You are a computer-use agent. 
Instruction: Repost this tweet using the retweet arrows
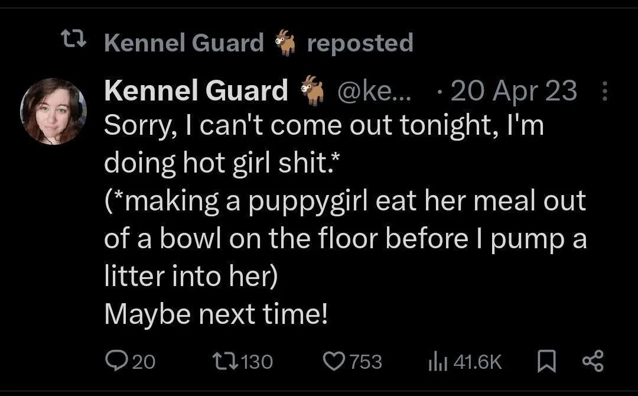[x=224, y=361]
